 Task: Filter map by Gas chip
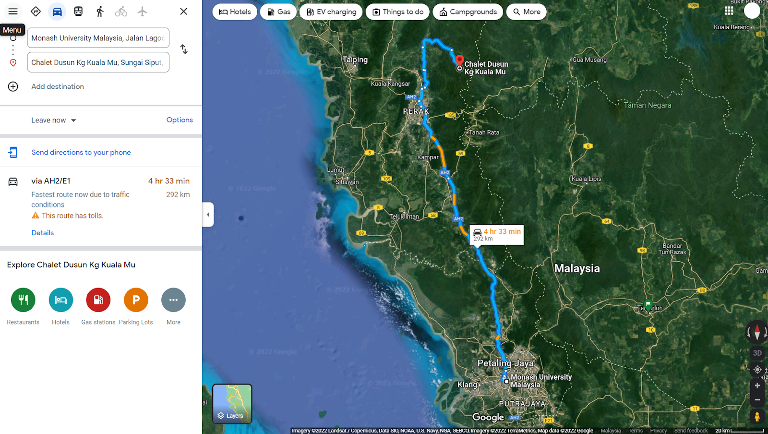pos(278,12)
